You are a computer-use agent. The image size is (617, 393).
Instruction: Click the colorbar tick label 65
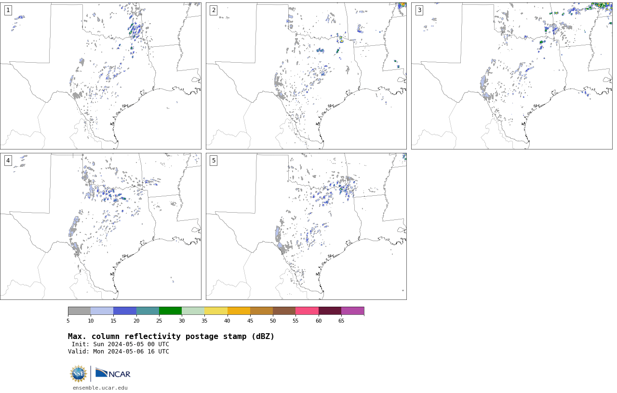coord(341,321)
